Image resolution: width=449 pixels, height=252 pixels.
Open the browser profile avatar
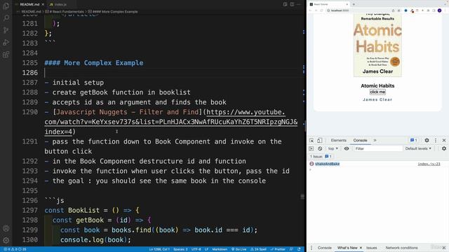point(440,10)
